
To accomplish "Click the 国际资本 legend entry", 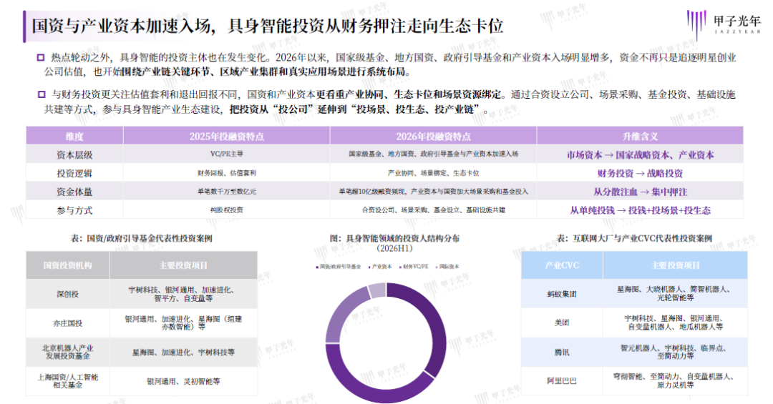I will point(447,267).
